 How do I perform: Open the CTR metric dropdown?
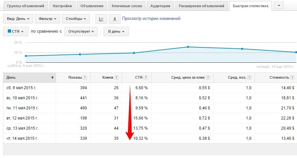(16, 32)
